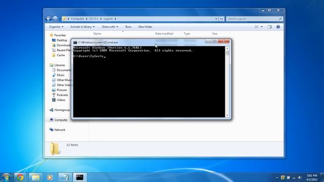Open Recent Places in navigation pane
This screenshot has height=182, width=324.
[61, 50]
